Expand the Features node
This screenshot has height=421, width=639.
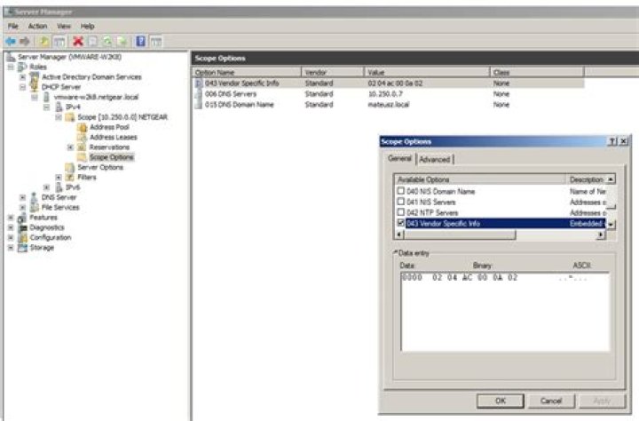coord(11,217)
